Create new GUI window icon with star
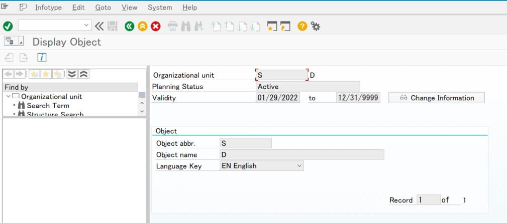Screen dimensions: 507x223 272,26
